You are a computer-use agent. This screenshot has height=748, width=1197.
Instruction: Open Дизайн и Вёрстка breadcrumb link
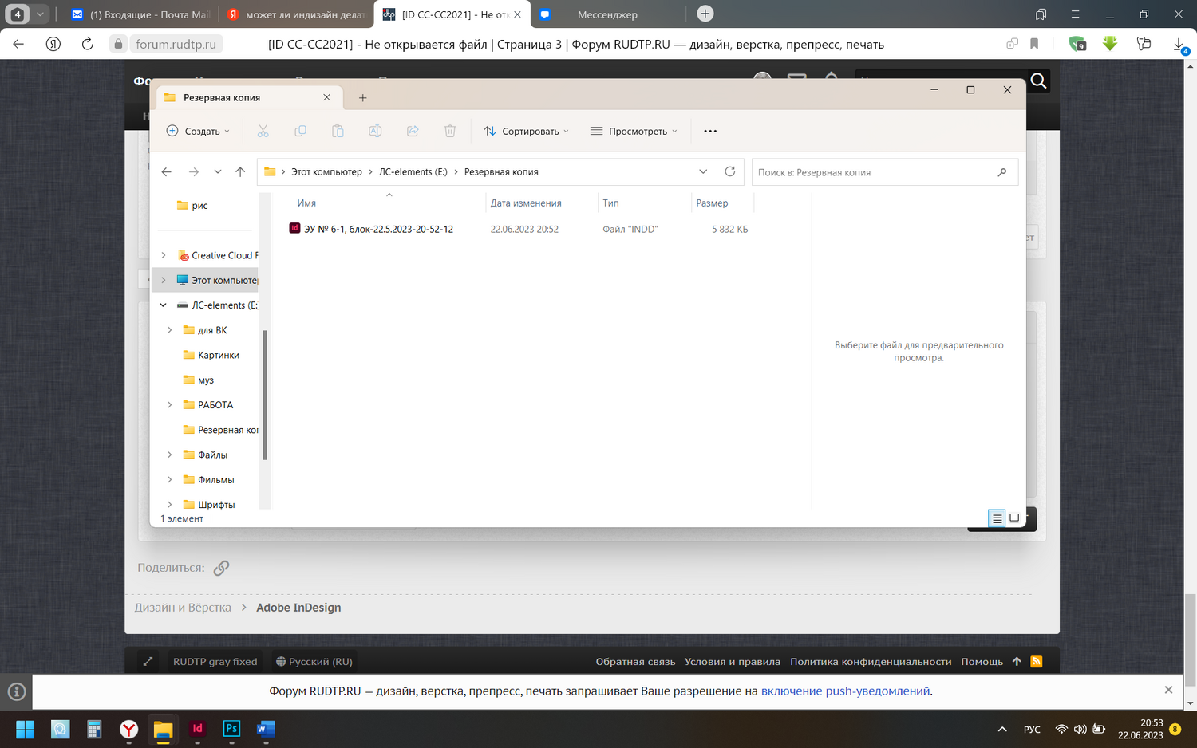coord(183,608)
